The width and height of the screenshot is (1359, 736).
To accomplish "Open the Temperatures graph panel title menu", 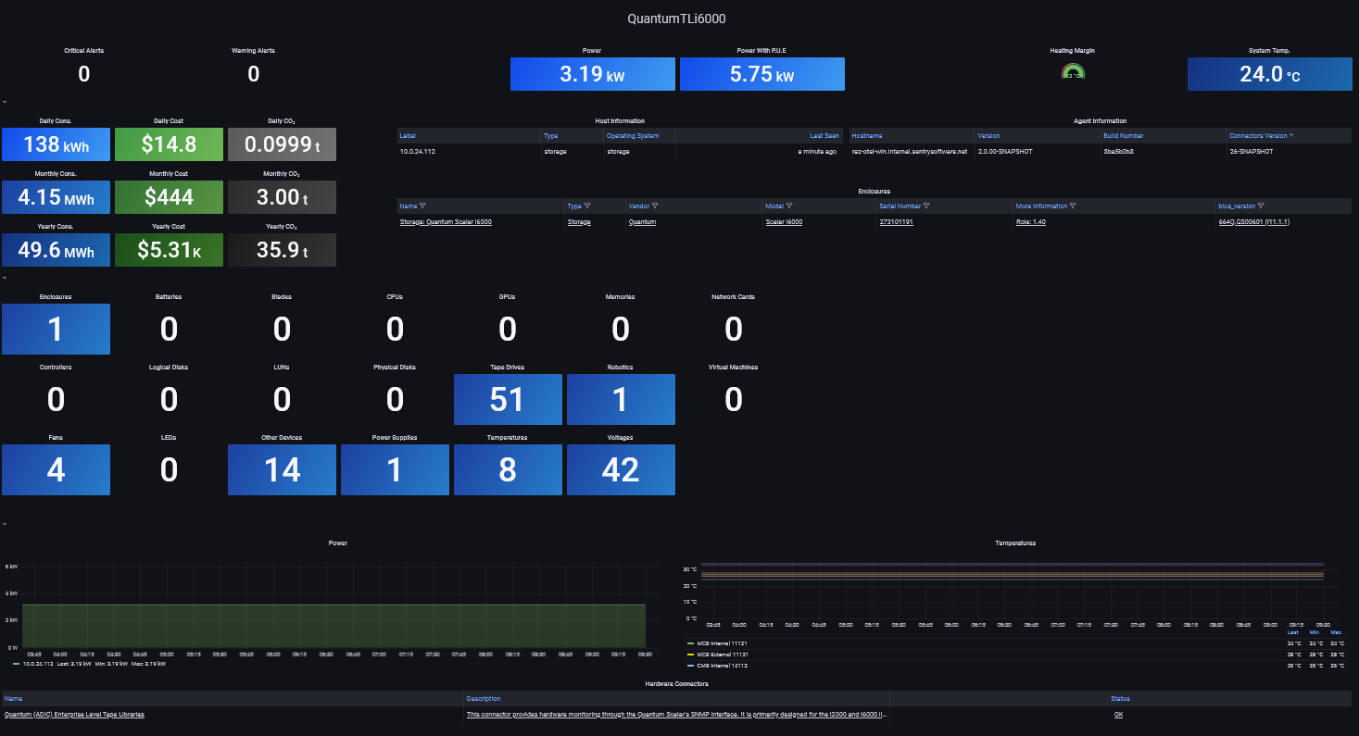I will [x=1014, y=543].
